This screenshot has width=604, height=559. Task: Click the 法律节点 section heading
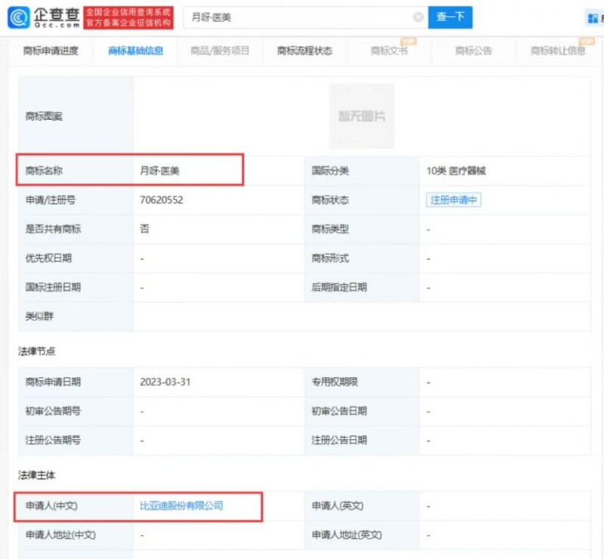[x=36, y=351]
